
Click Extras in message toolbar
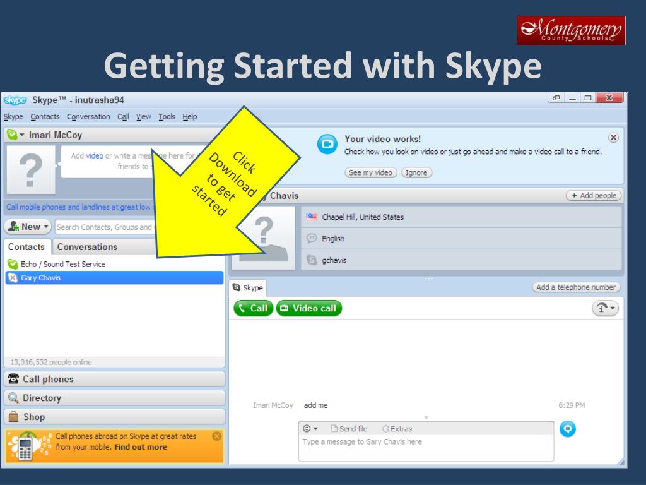397,429
